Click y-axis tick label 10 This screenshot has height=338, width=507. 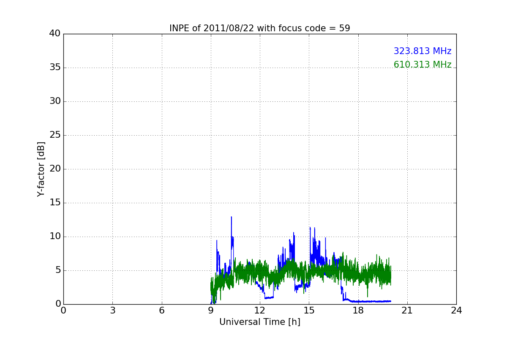pos(55,237)
